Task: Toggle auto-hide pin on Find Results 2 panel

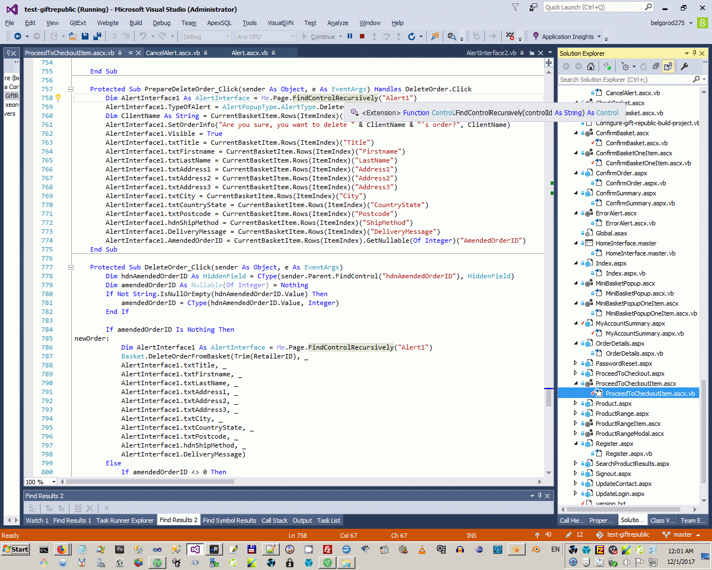Action: [x=540, y=495]
